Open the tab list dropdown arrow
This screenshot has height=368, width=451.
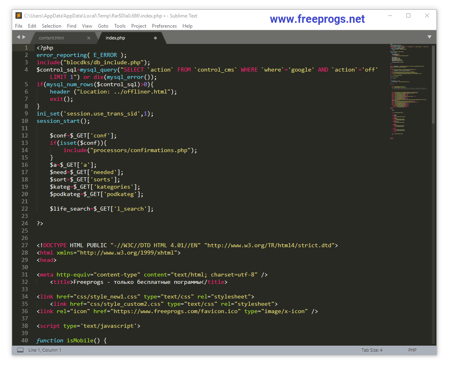pyautogui.click(x=429, y=37)
